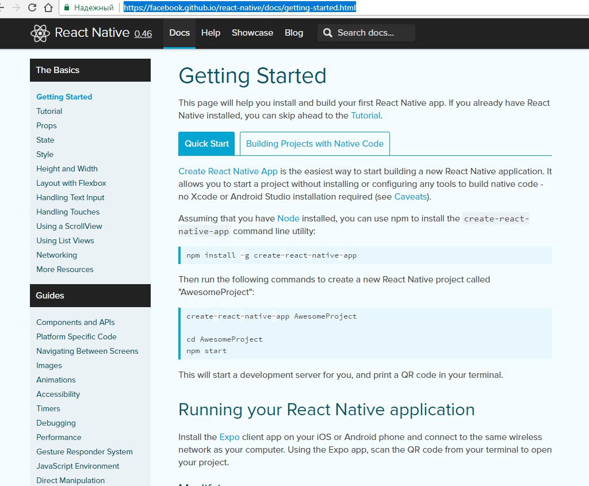Open JavaScript Environment guide
Image resolution: width=589 pixels, height=486 pixels.
(78, 466)
